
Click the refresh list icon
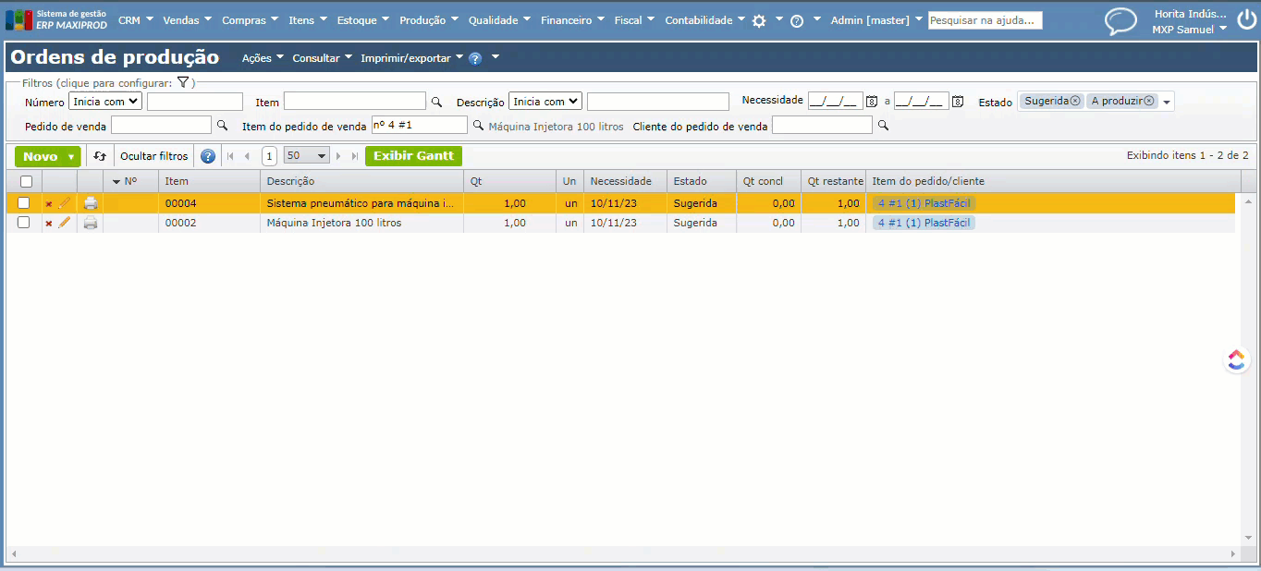point(100,156)
